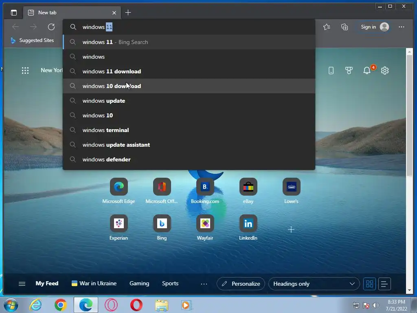Choose 'windows 10 download' suggestion
Viewport: 417px width, 313px height.
(189, 86)
